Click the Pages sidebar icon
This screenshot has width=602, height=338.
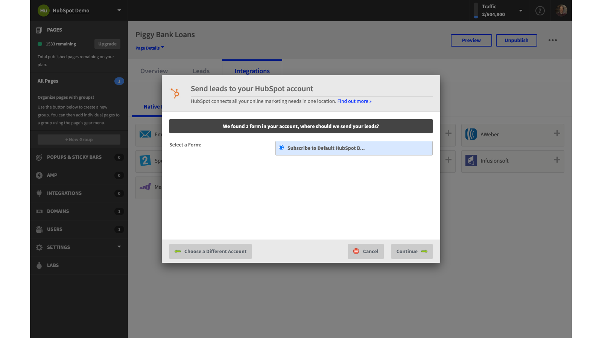(x=39, y=30)
